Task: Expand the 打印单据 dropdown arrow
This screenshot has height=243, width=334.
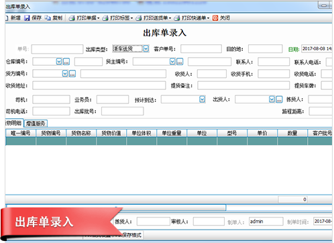Action: [x=98, y=18]
